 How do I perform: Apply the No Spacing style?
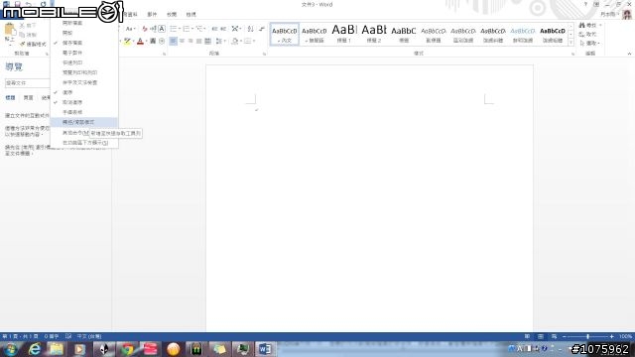click(x=314, y=34)
